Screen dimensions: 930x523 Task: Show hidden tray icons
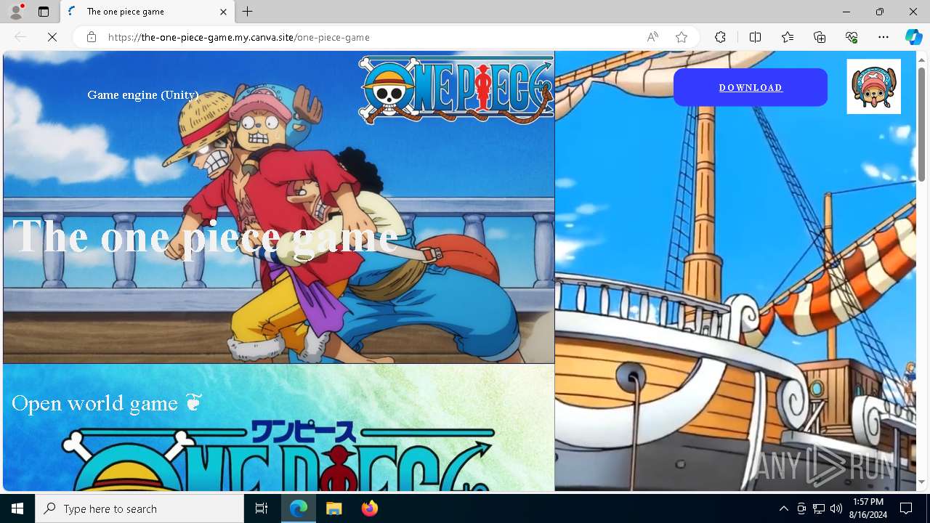[x=783, y=508]
